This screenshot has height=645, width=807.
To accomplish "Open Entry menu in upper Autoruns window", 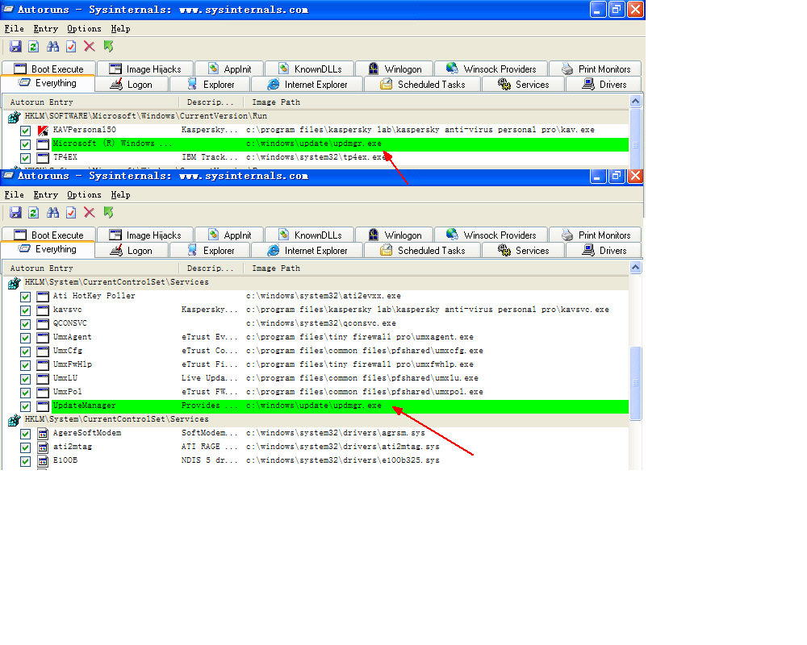I will (x=46, y=29).
